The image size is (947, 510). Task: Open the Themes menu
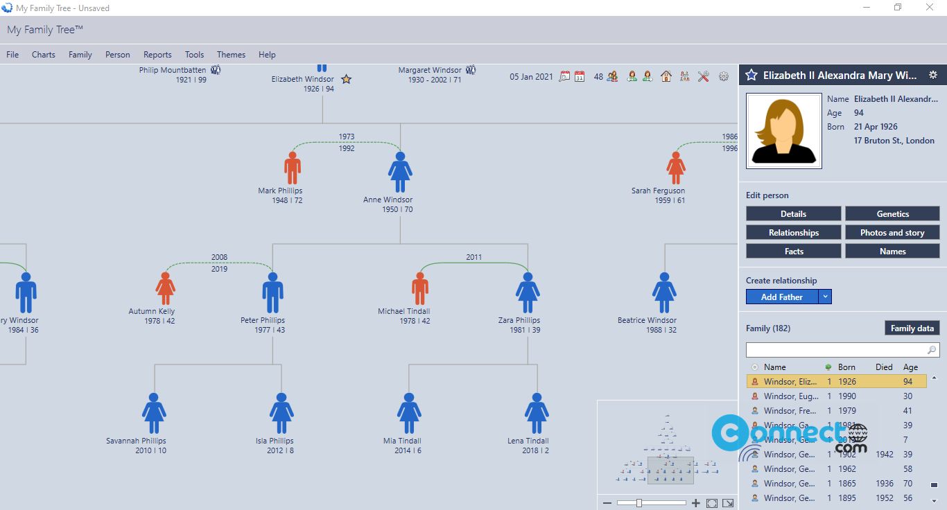click(x=231, y=55)
